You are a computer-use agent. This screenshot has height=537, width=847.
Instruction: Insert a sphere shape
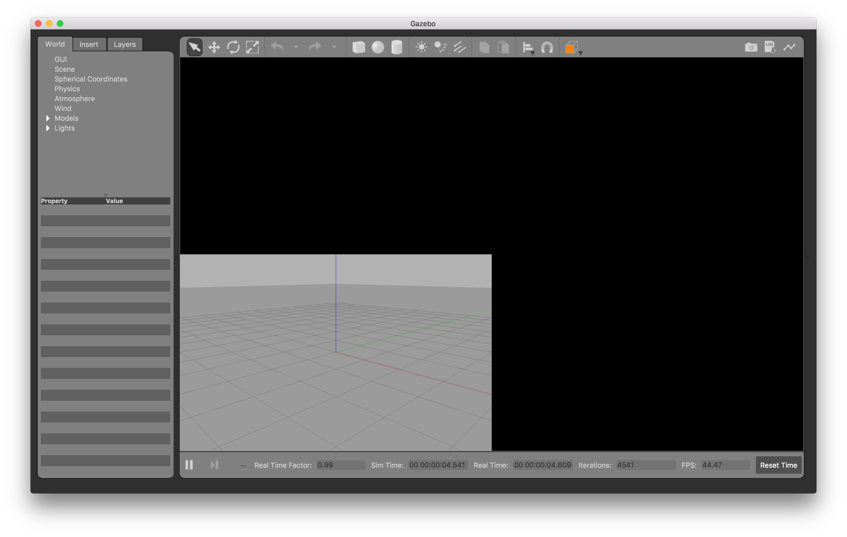coord(378,47)
